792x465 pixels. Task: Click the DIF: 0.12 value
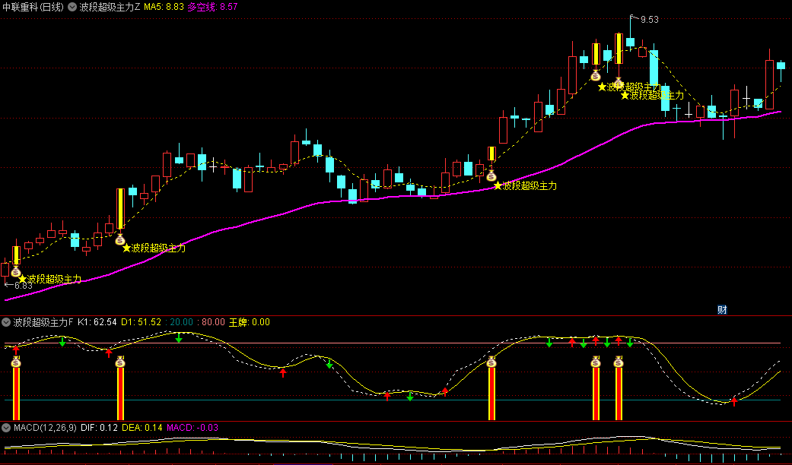99,428
